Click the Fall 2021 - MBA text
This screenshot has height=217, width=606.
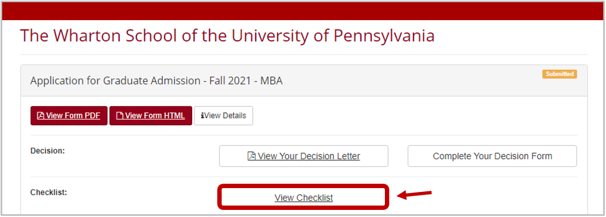coord(244,81)
